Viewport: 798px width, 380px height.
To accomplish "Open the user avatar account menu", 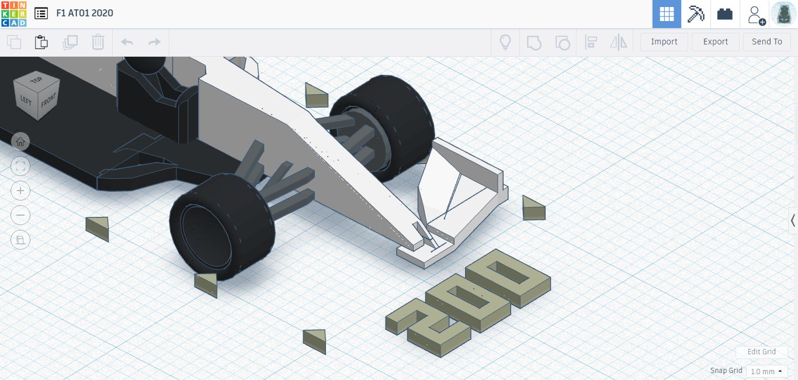I will [x=783, y=14].
